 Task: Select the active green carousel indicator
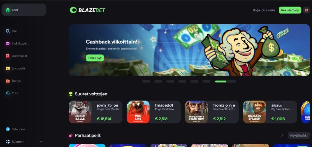[x=220, y=81]
